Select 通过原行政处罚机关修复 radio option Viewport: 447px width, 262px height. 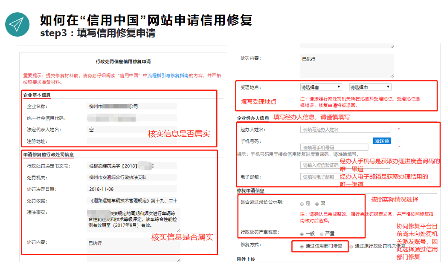pyautogui.click(x=351, y=247)
